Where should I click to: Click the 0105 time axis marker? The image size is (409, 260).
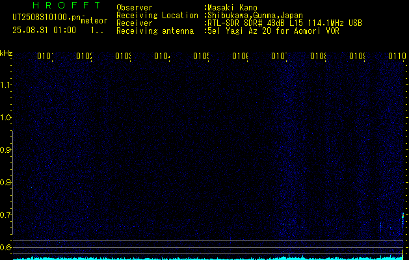click(202, 57)
